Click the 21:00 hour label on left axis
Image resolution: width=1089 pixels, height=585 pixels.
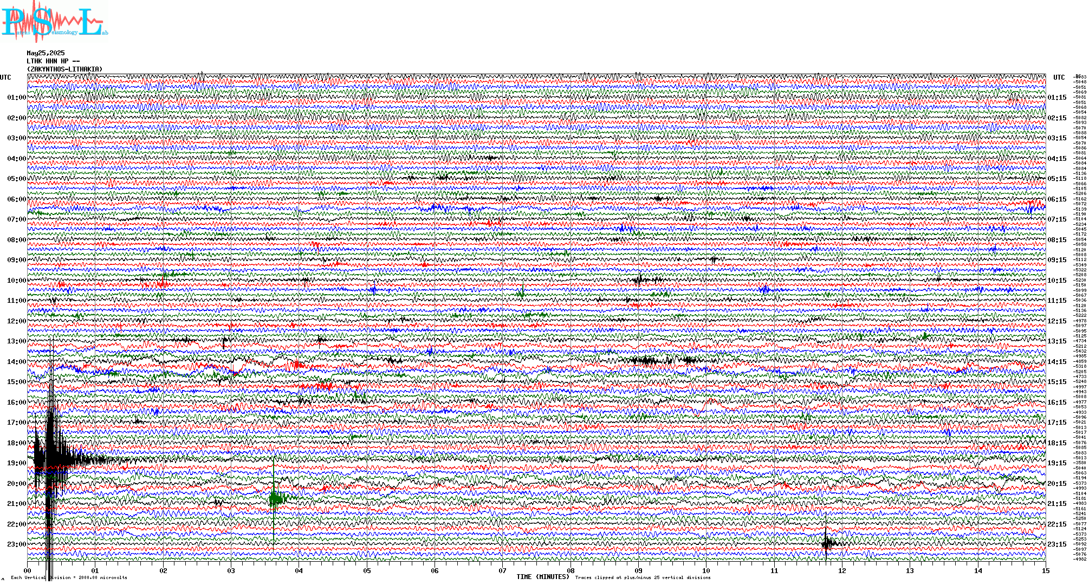coord(16,504)
